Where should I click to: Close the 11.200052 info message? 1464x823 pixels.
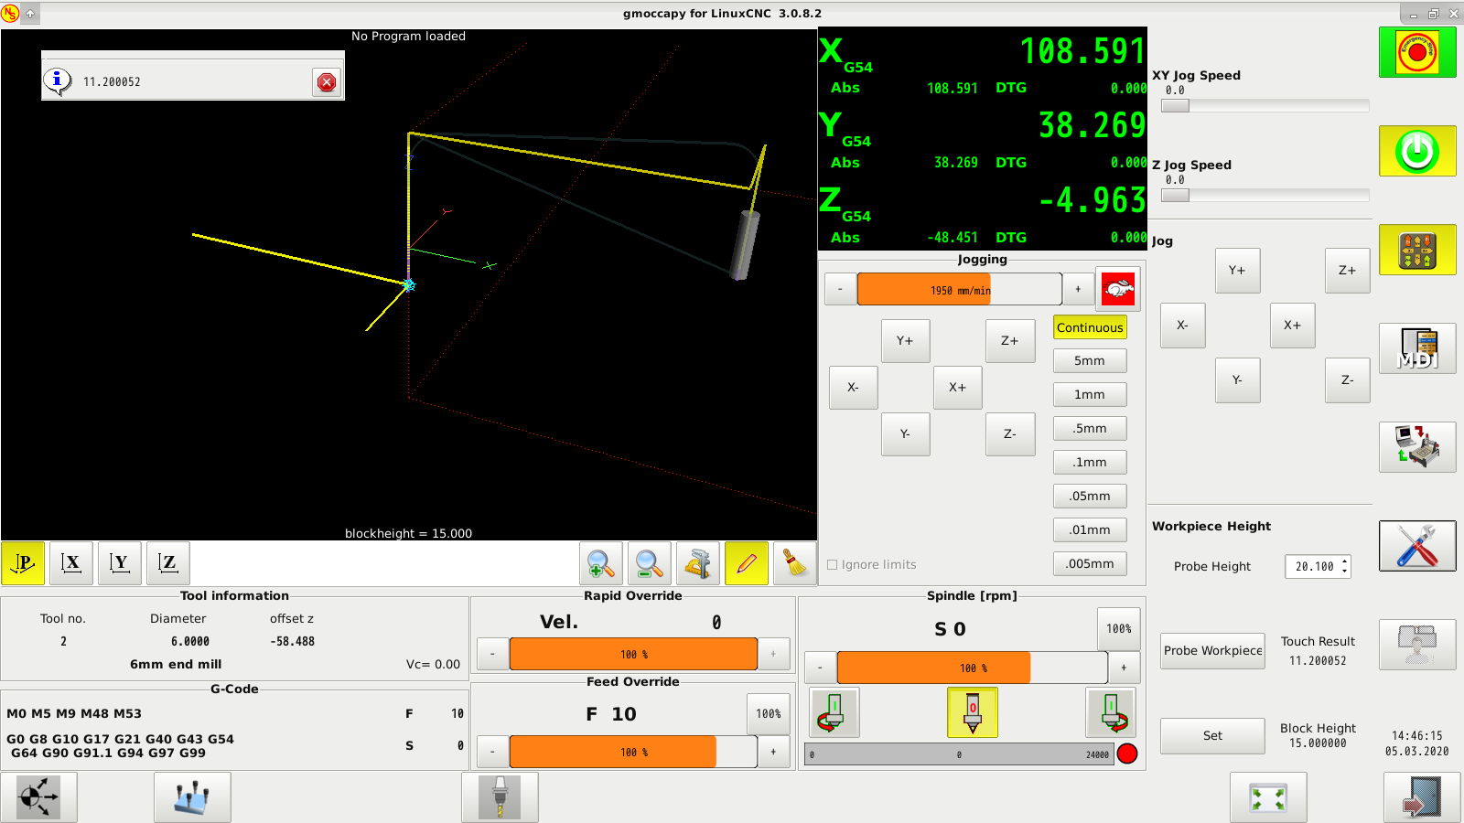[x=327, y=82]
